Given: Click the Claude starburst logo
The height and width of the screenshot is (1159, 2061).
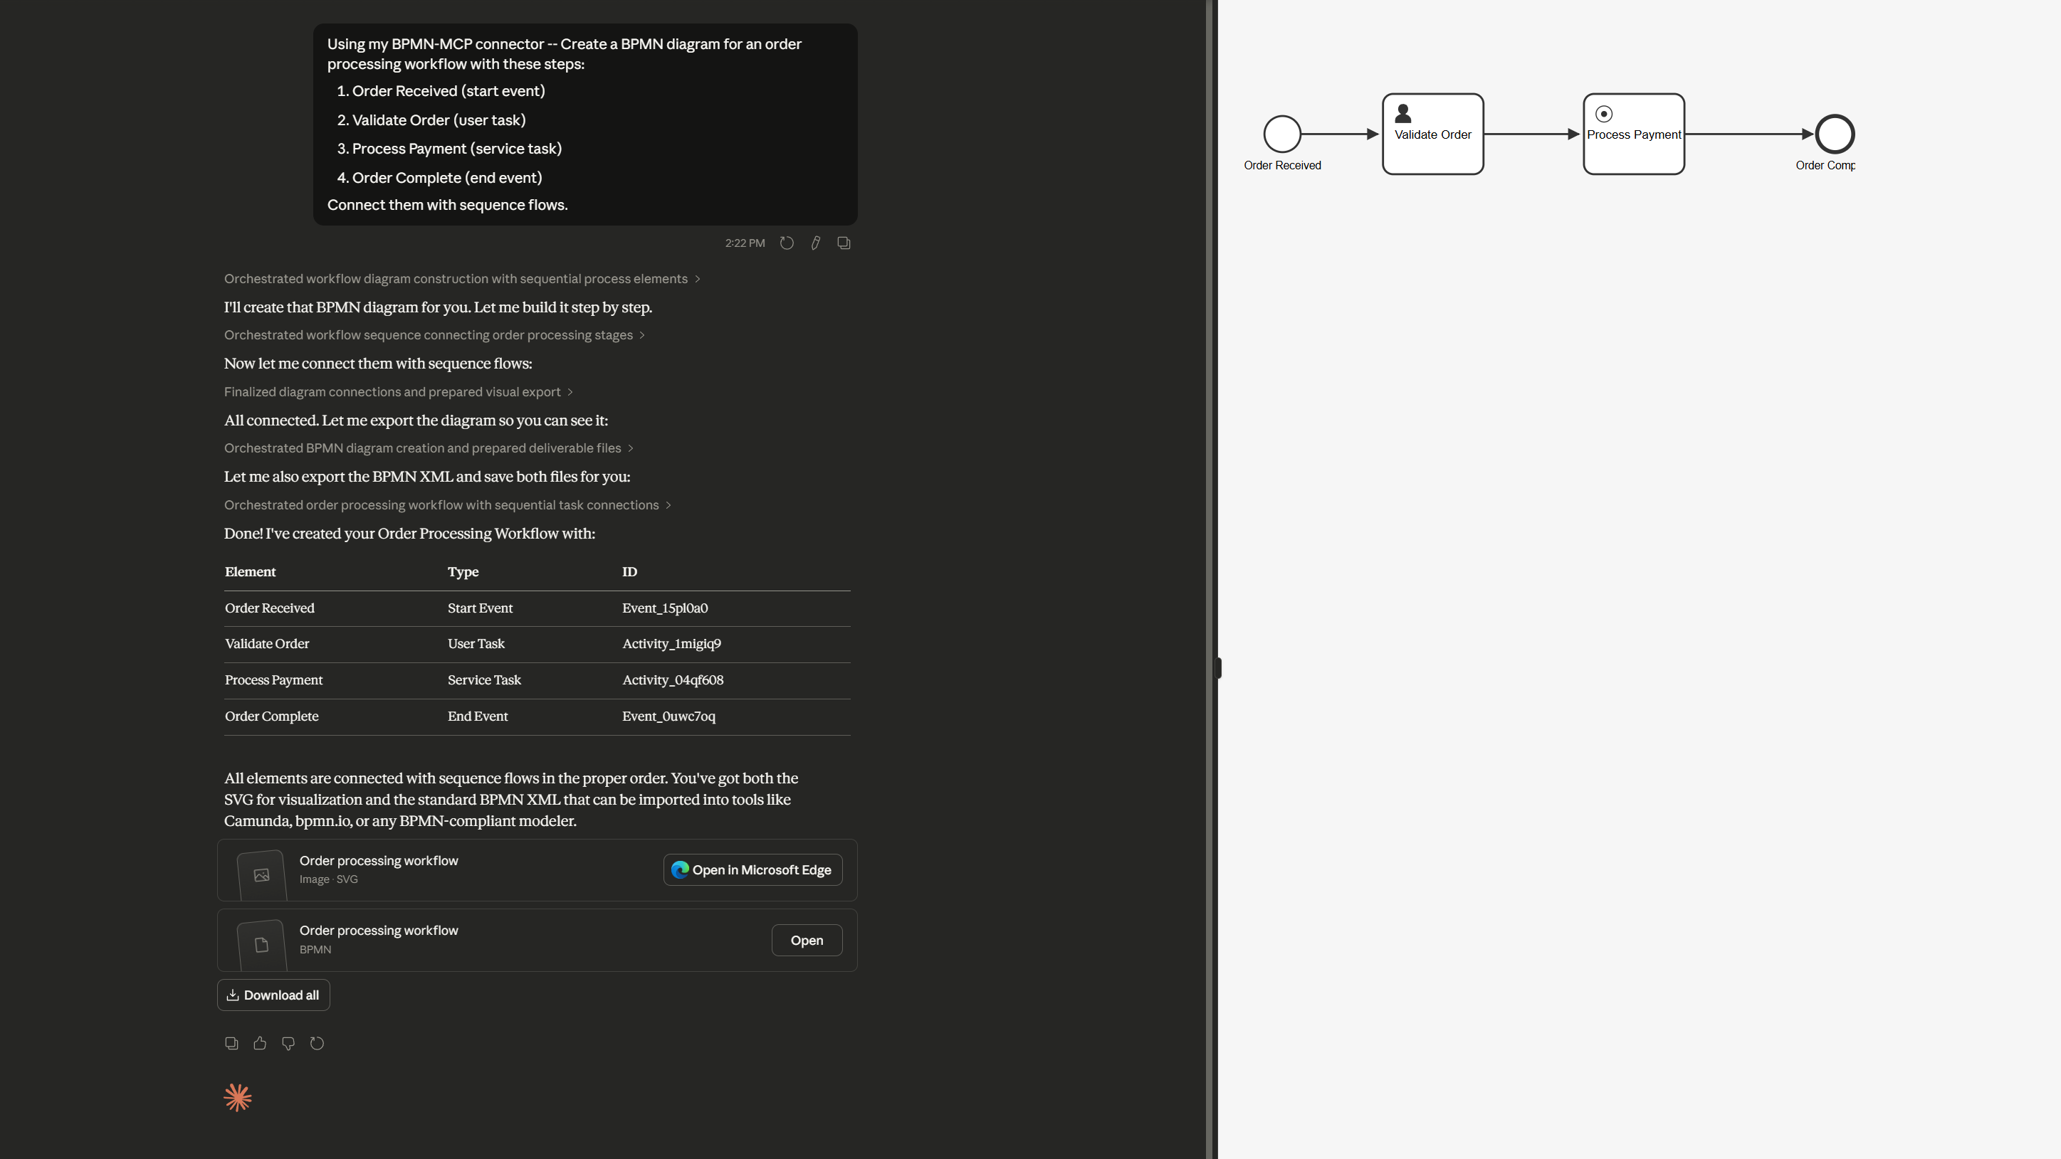Looking at the screenshot, I should point(237,1097).
